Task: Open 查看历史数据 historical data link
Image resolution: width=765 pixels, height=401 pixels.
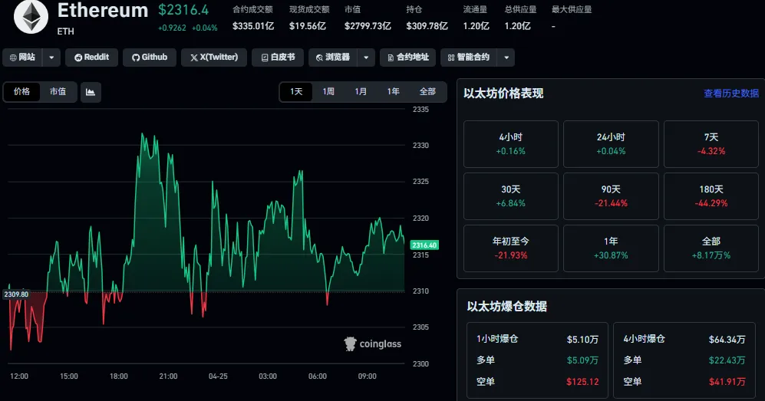Action: tap(730, 94)
